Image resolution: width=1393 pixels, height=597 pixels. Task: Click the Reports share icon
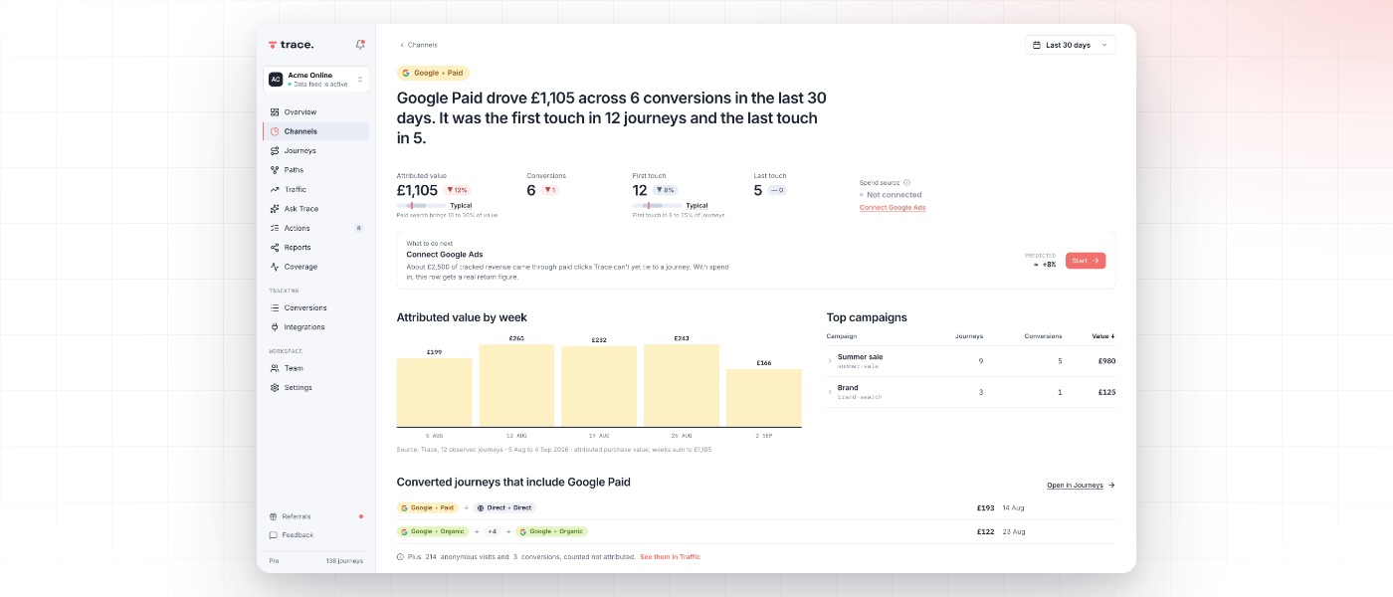[275, 248]
